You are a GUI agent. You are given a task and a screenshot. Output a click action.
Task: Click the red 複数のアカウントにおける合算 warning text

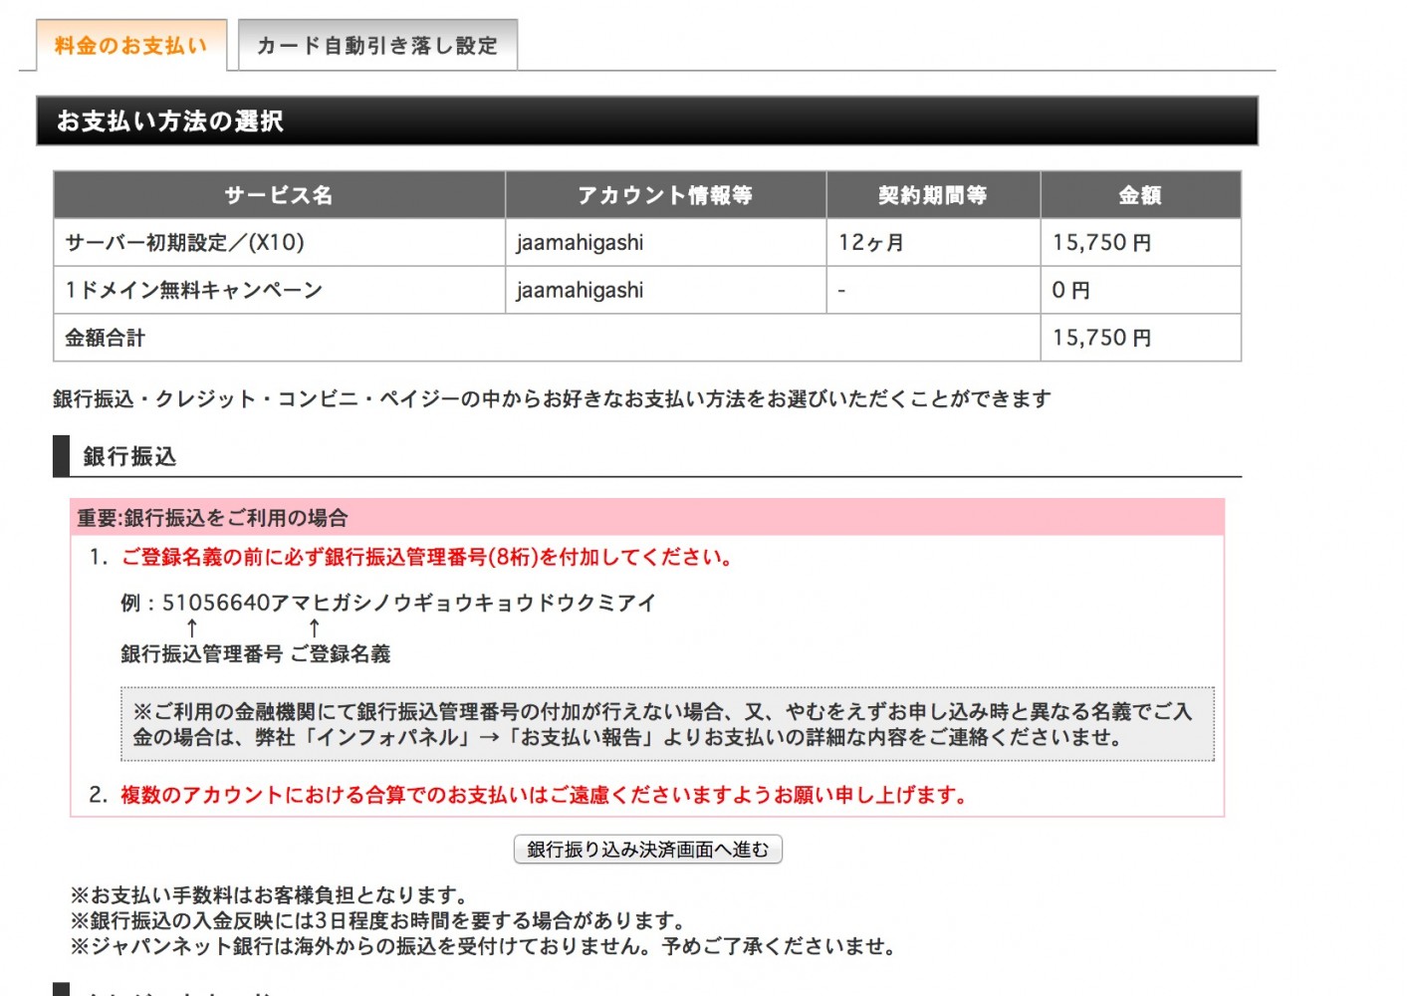(544, 795)
